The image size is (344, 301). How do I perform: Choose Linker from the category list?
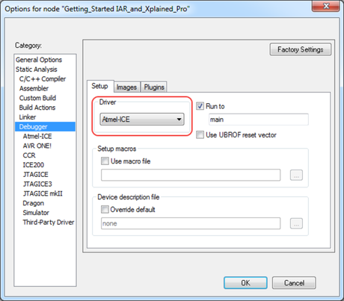[28, 117]
